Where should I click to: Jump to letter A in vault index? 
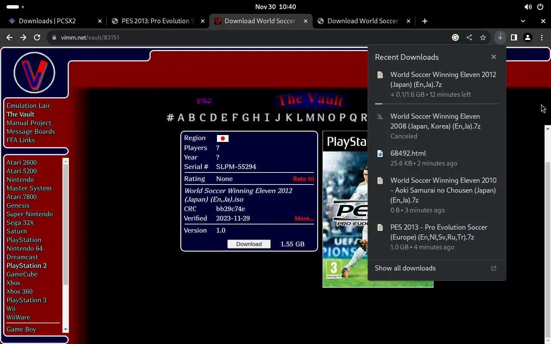pos(181,118)
